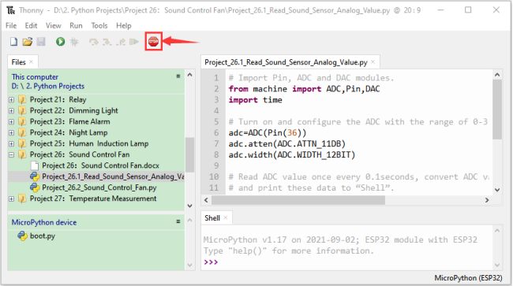The width and height of the screenshot is (513, 286).
Task: Click editor scroll down arrow
Action: tap(497, 190)
